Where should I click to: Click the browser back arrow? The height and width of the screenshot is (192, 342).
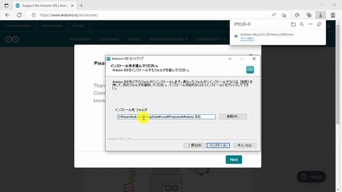tap(7, 15)
